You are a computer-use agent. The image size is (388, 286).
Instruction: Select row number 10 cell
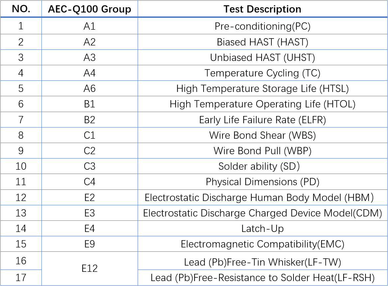21,166
